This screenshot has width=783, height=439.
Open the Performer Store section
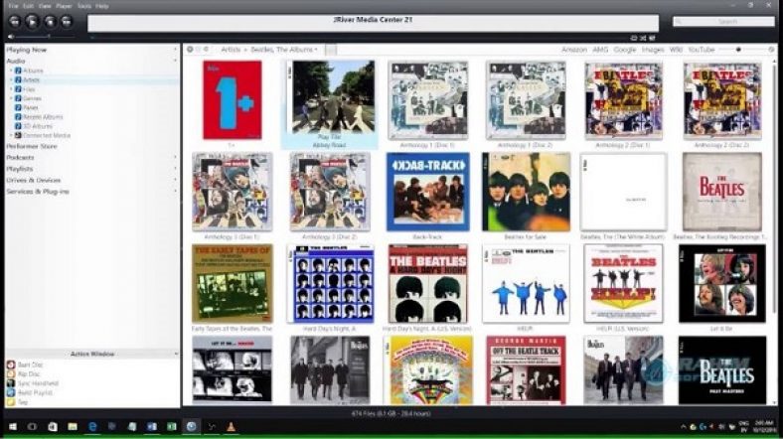click(32, 146)
